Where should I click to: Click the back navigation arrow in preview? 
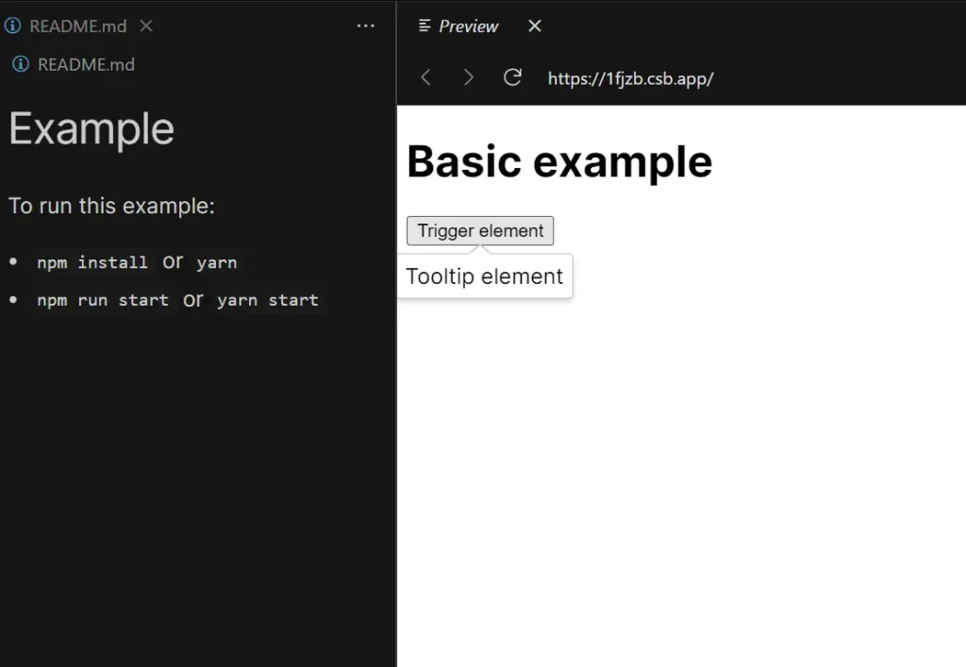point(425,77)
